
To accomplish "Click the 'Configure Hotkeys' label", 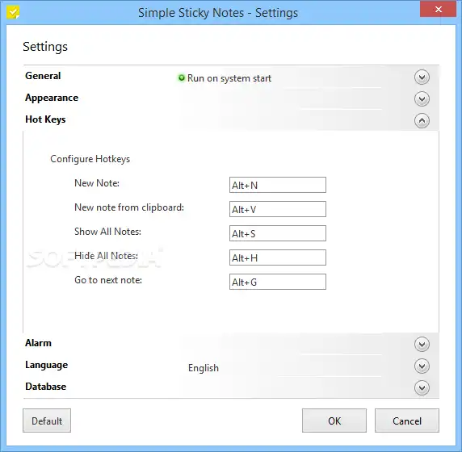I will point(90,159).
